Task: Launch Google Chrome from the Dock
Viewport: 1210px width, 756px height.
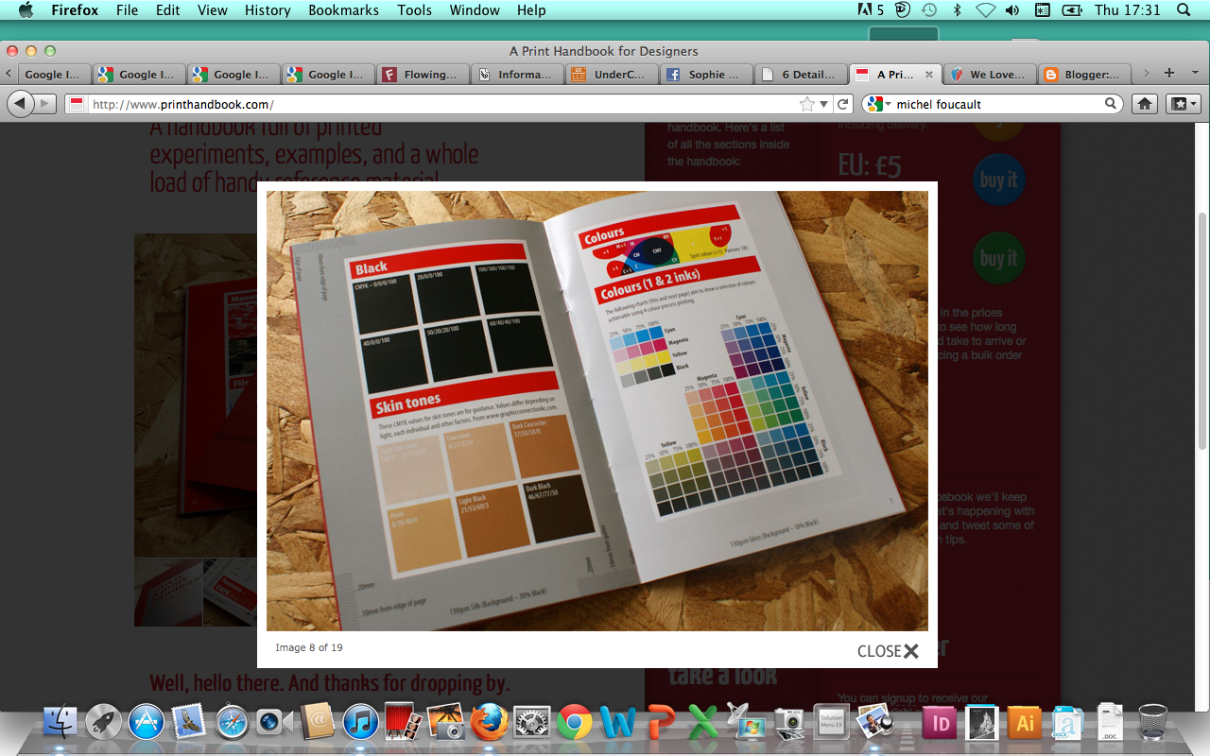Action: pyautogui.click(x=575, y=723)
